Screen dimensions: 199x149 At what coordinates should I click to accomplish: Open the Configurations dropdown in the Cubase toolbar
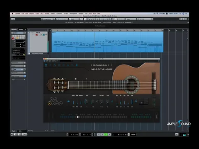[x=48, y=19]
